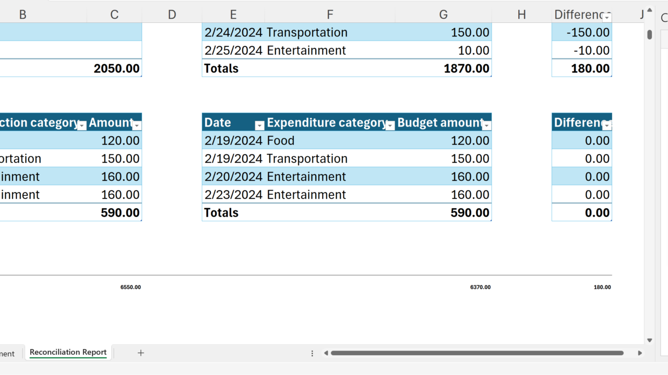
Task: Open the Difference filter in lower table
Action: [606, 126]
